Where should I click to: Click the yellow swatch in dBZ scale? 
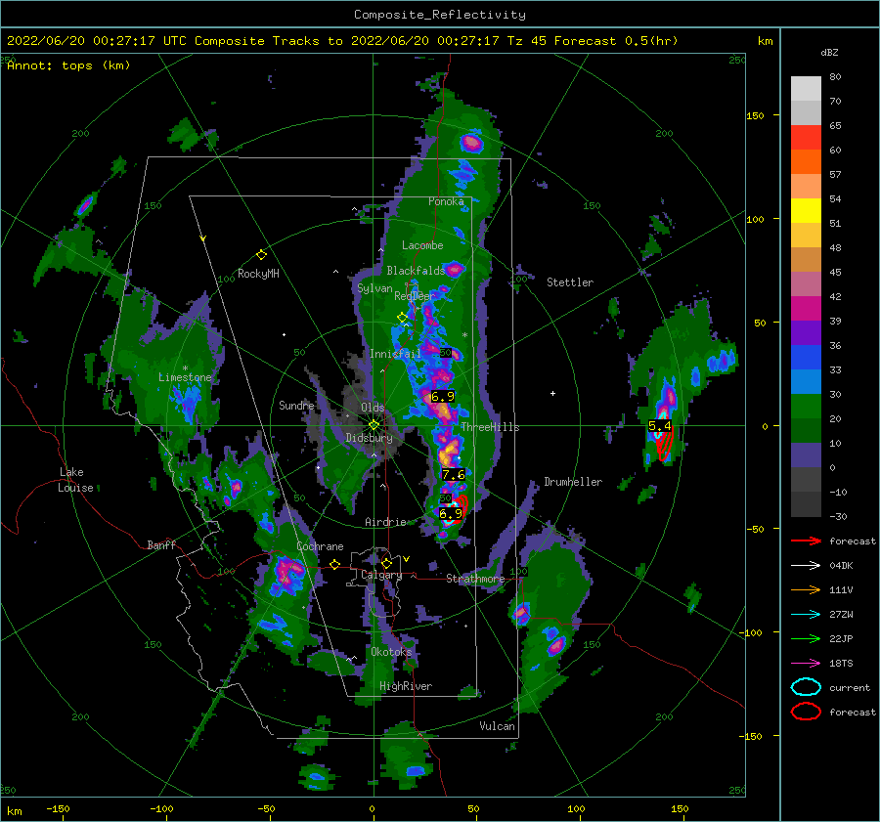tap(806, 210)
